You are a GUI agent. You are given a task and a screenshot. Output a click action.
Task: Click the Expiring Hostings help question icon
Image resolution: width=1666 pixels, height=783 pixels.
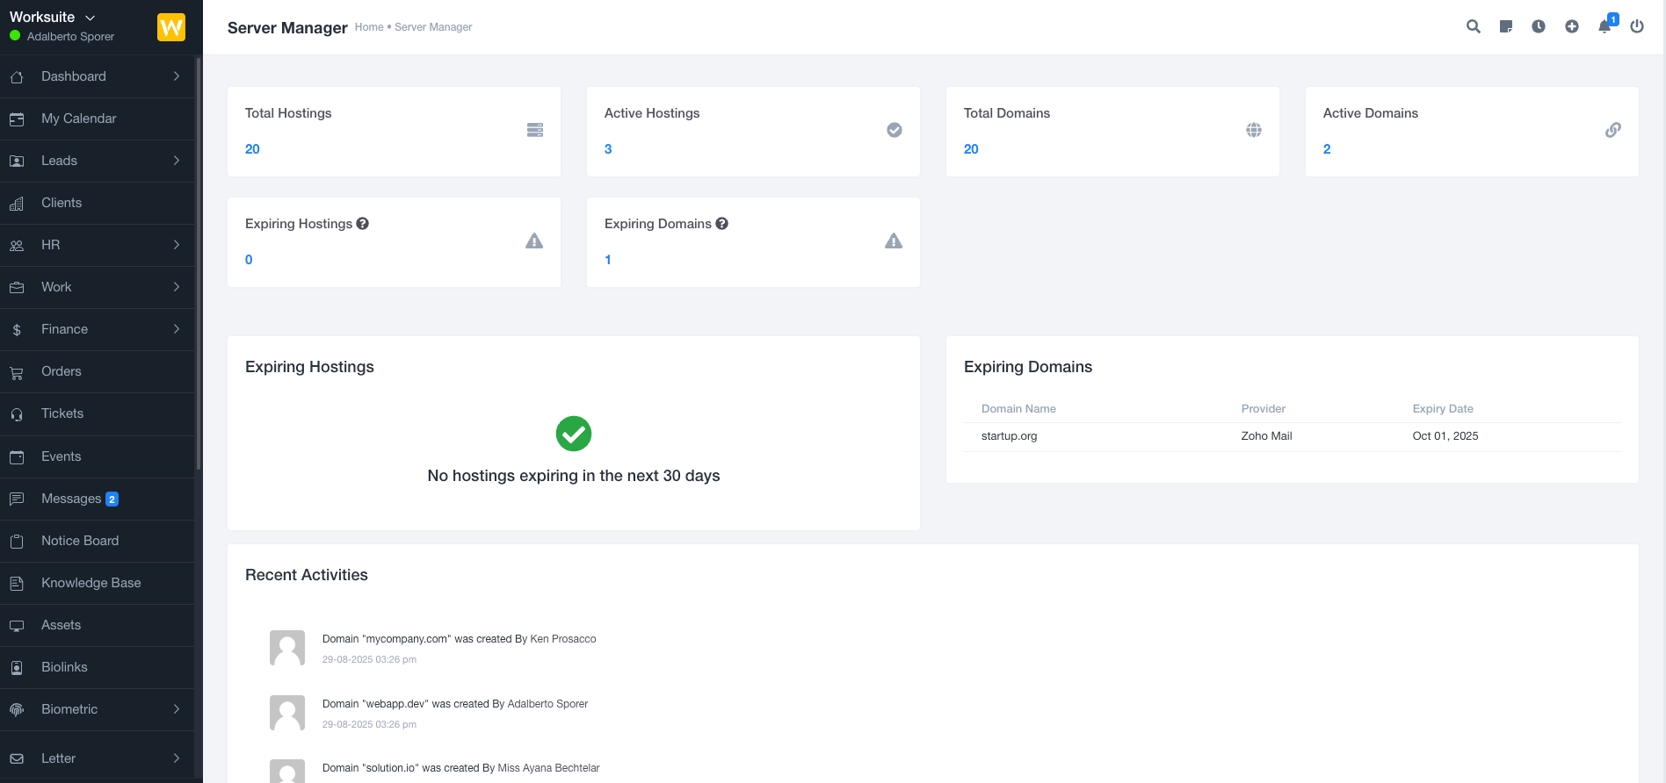click(362, 224)
